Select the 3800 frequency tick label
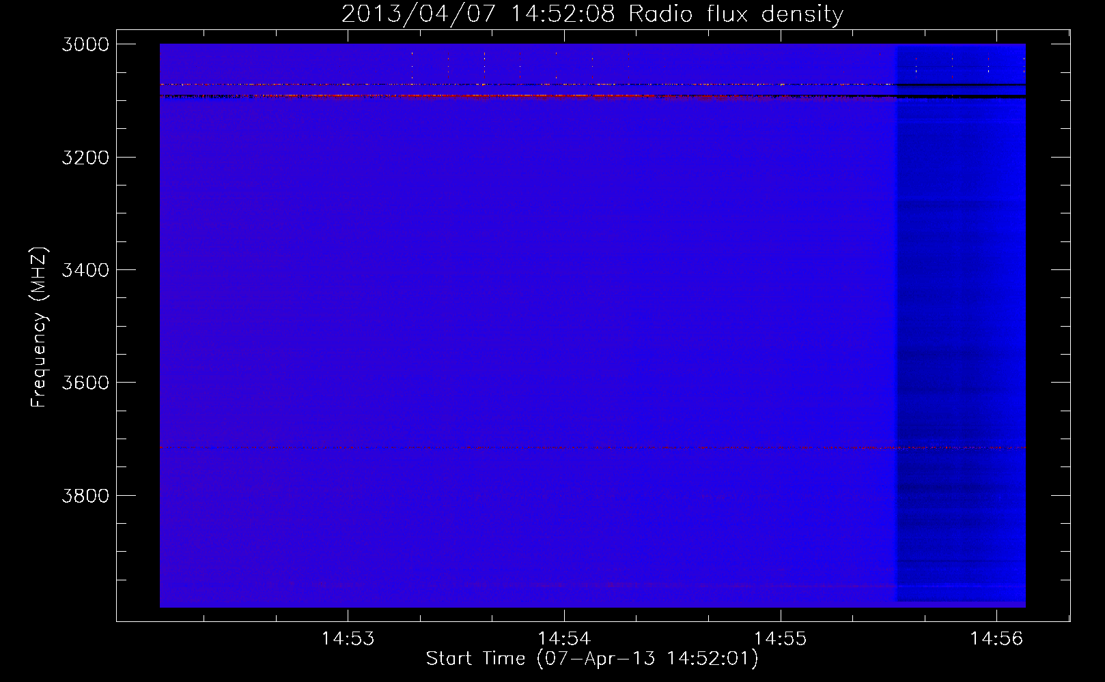This screenshot has height=682, width=1105. point(85,495)
